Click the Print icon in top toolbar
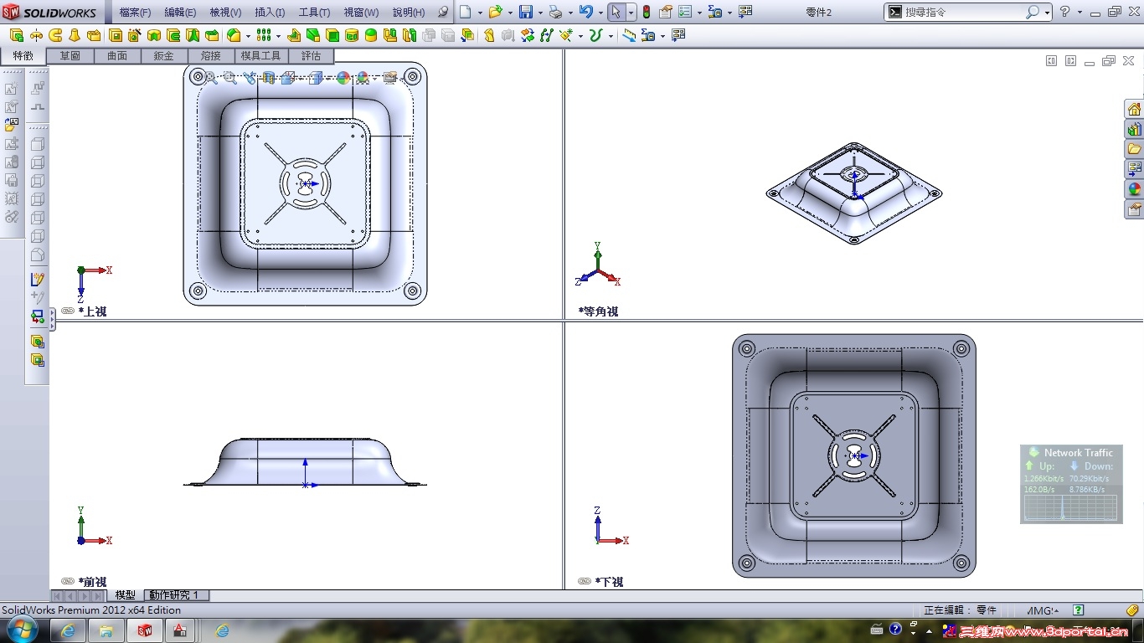The height and width of the screenshot is (643, 1144). (x=555, y=13)
